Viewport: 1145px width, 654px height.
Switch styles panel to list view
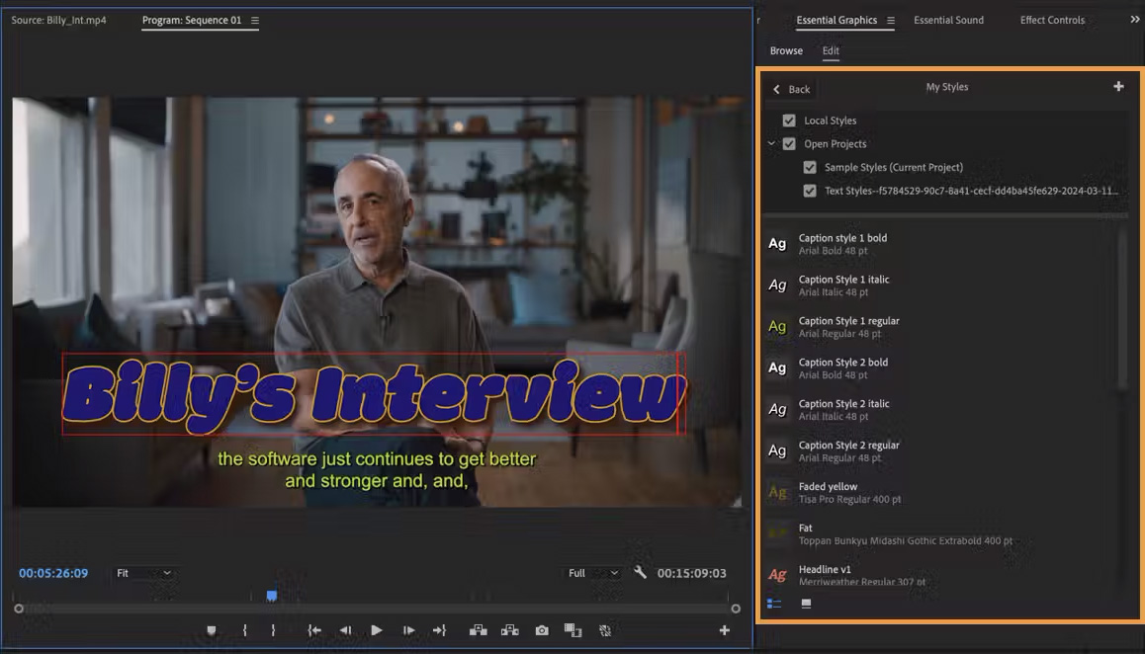[x=774, y=604]
